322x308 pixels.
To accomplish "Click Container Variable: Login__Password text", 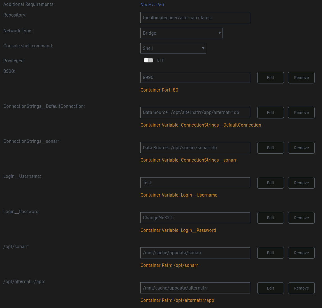I will 178,230.
